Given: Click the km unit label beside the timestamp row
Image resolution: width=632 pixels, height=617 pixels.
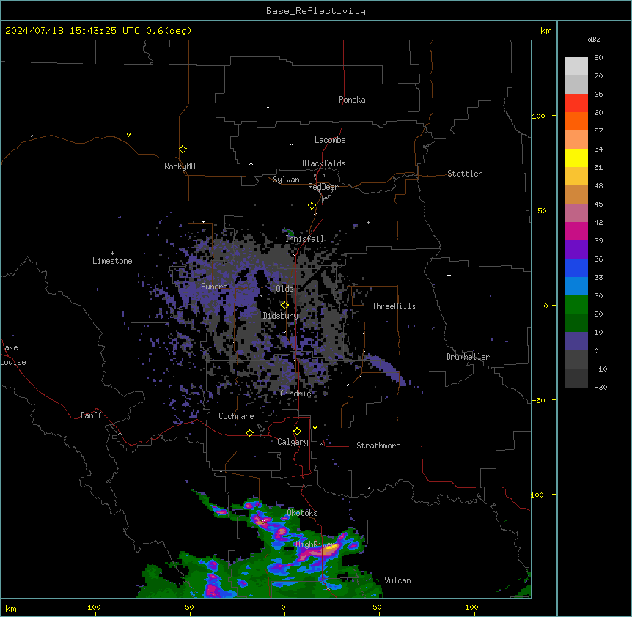Looking at the screenshot, I should pyautogui.click(x=545, y=31).
